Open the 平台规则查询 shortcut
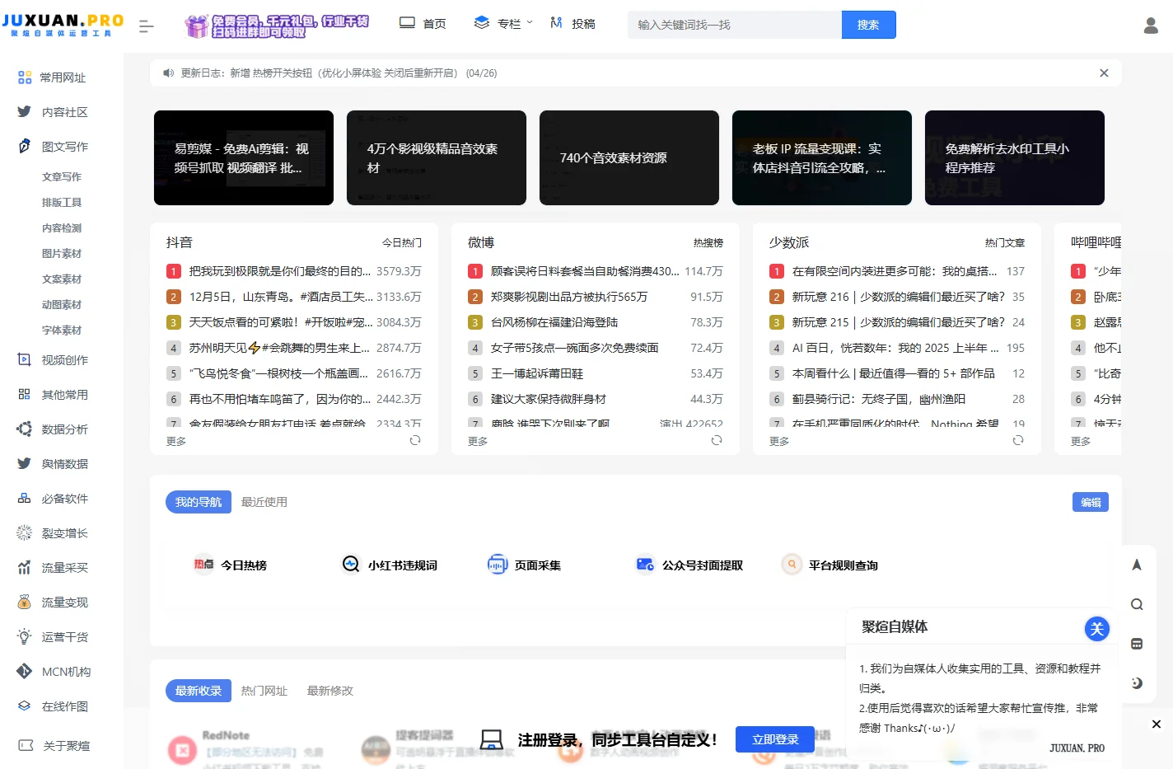Viewport: 1173px width, 769px height. pos(830,565)
